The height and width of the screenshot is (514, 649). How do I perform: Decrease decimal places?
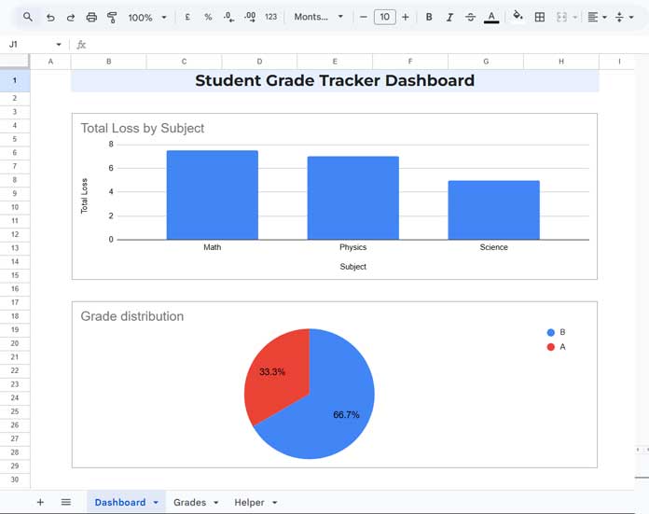[x=228, y=17]
